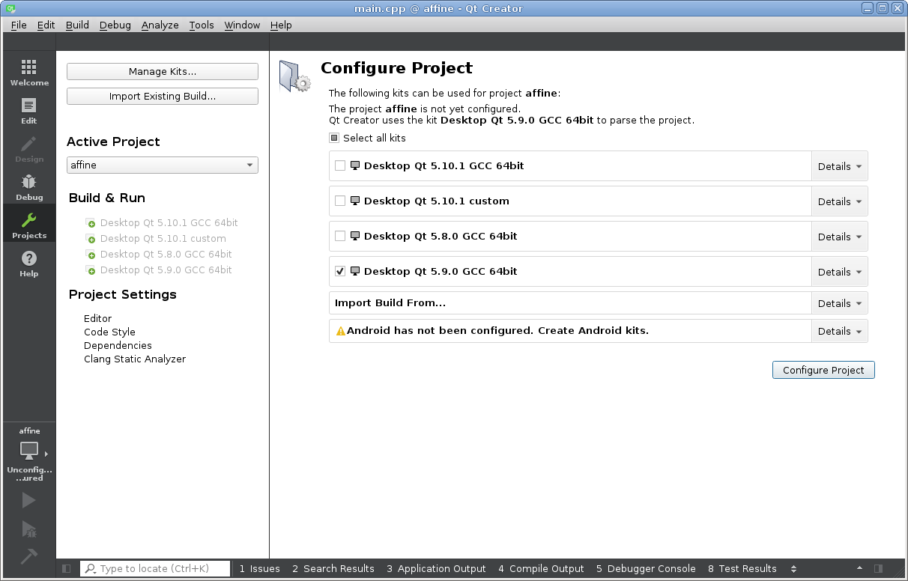The height and width of the screenshot is (581, 908).
Task: Select Desktop Qt 5.10.1 custom in Build & Run
Action: (163, 239)
